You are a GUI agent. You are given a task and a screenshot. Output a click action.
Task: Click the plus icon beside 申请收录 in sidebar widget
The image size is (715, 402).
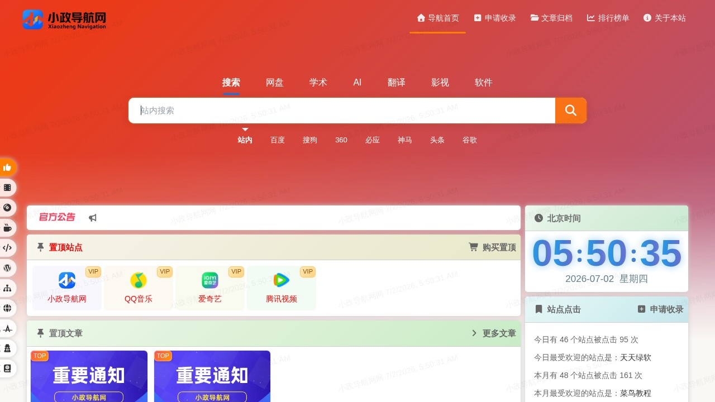pyautogui.click(x=641, y=309)
